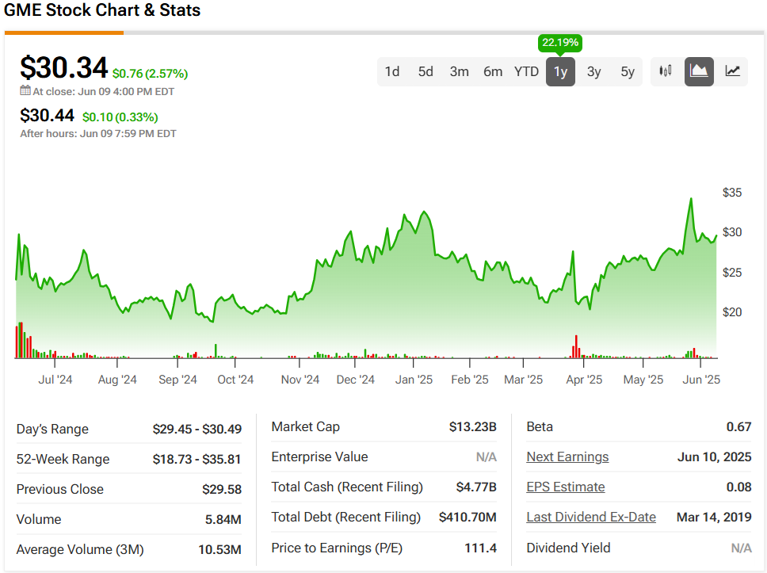The width and height of the screenshot is (767, 573).
Task: Select the 5d time range
Action: pyautogui.click(x=425, y=71)
